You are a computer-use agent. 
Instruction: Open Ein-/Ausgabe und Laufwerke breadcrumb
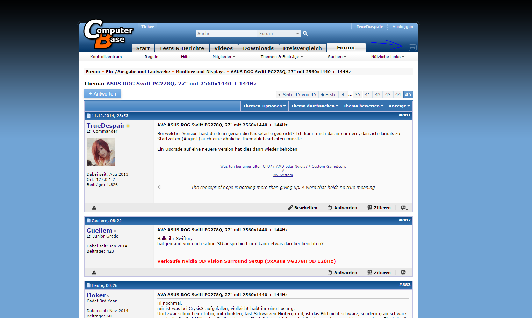(x=138, y=72)
